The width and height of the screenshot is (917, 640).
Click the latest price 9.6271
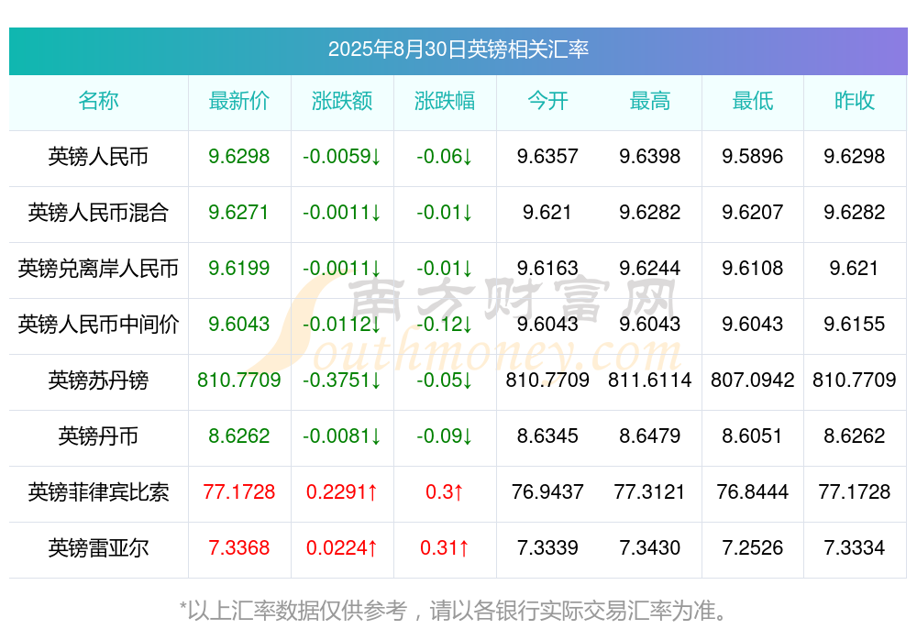238,212
